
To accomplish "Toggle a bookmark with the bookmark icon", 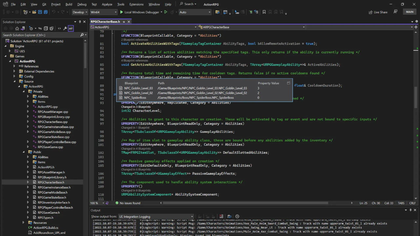I will [x=264, y=12].
